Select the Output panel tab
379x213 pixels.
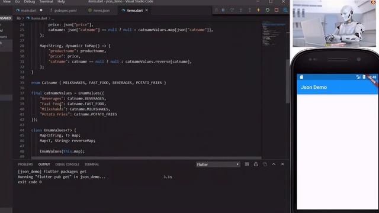point(44,164)
